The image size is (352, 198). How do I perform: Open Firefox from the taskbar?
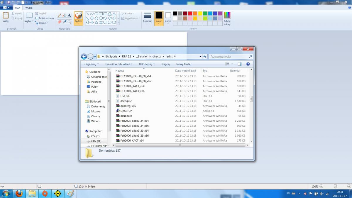pos(19,194)
